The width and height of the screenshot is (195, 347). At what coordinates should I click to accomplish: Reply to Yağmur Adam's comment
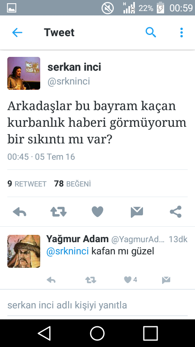click(x=51, y=280)
